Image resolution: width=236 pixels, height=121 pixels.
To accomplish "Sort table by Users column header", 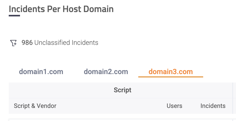I will (x=174, y=106).
